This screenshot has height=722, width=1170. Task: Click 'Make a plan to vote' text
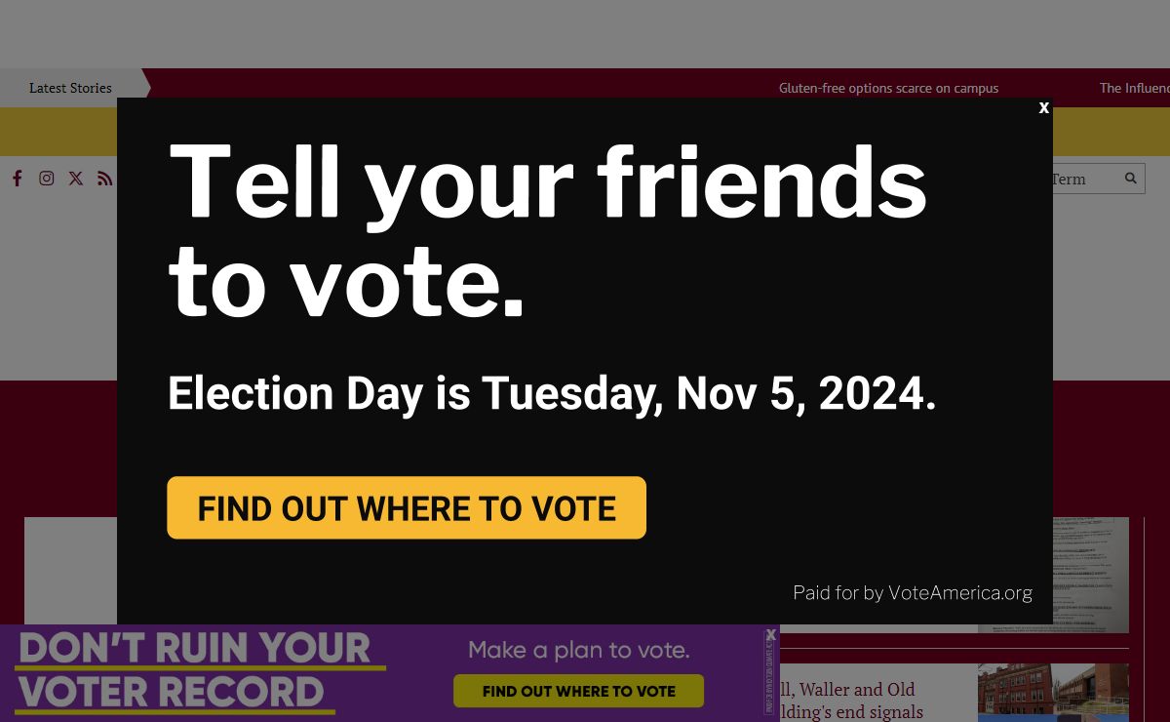point(579,650)
